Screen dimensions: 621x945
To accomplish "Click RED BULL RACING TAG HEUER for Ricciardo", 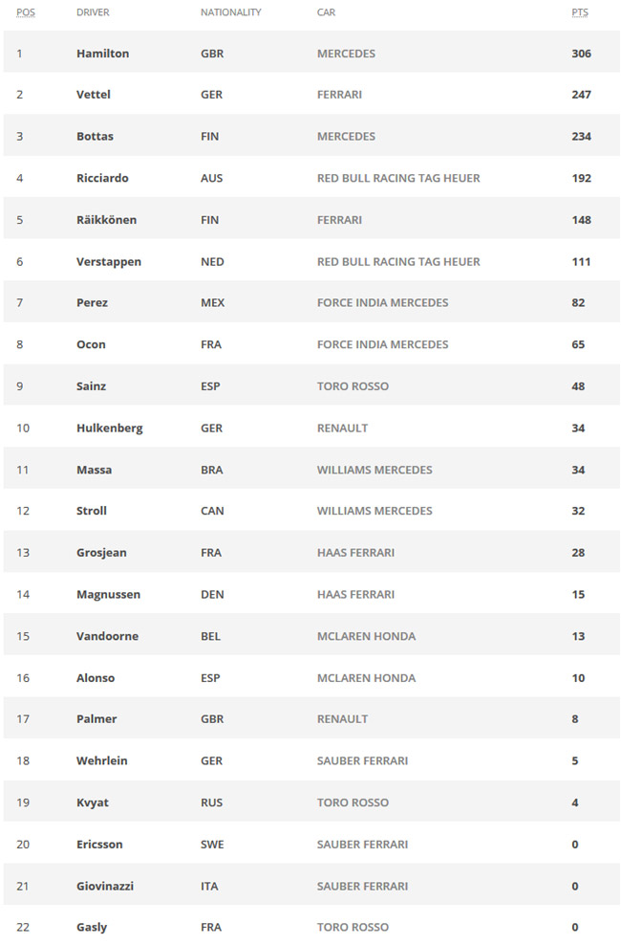I will pyautogui.click(x=398, y=178).
